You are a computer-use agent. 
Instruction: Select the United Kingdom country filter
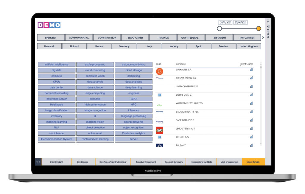pos(249,46)
